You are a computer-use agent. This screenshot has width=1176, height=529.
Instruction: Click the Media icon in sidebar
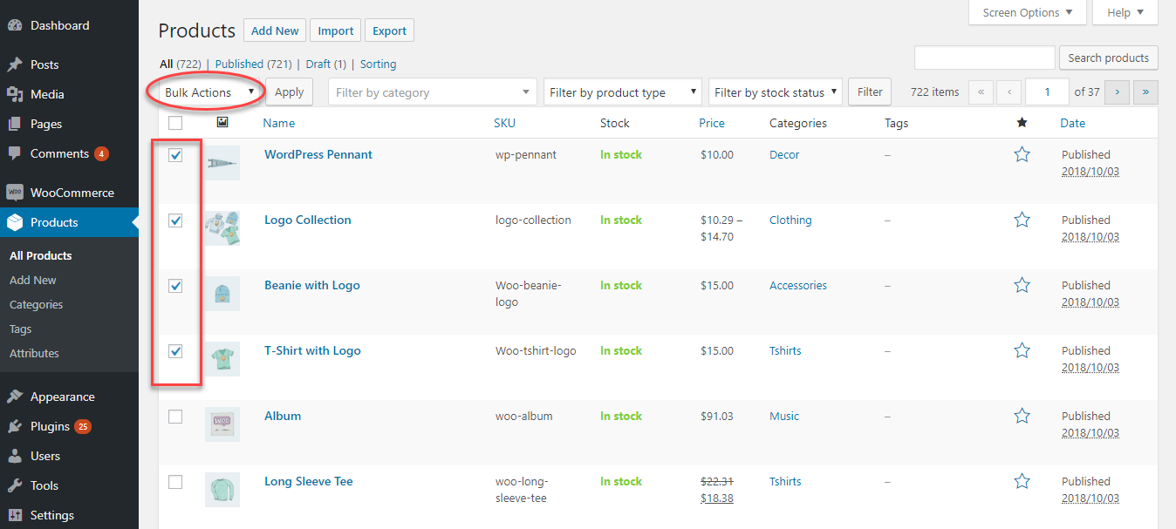(14, 94)
